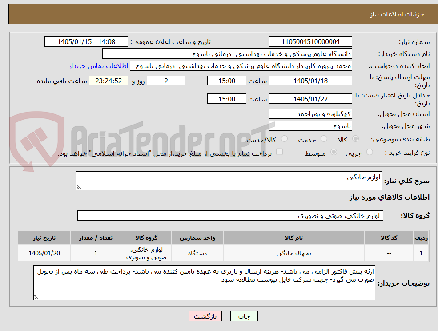Click the page title جزئیات اطلاعات نیاز
Viewport: 438px width, 331px height.
(397, 14)
